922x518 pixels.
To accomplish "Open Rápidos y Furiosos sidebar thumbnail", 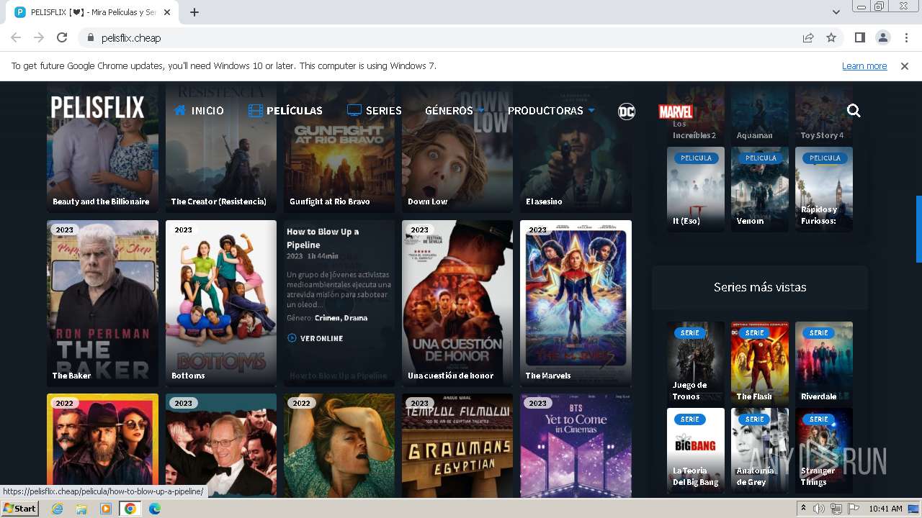I will [824, 189].
